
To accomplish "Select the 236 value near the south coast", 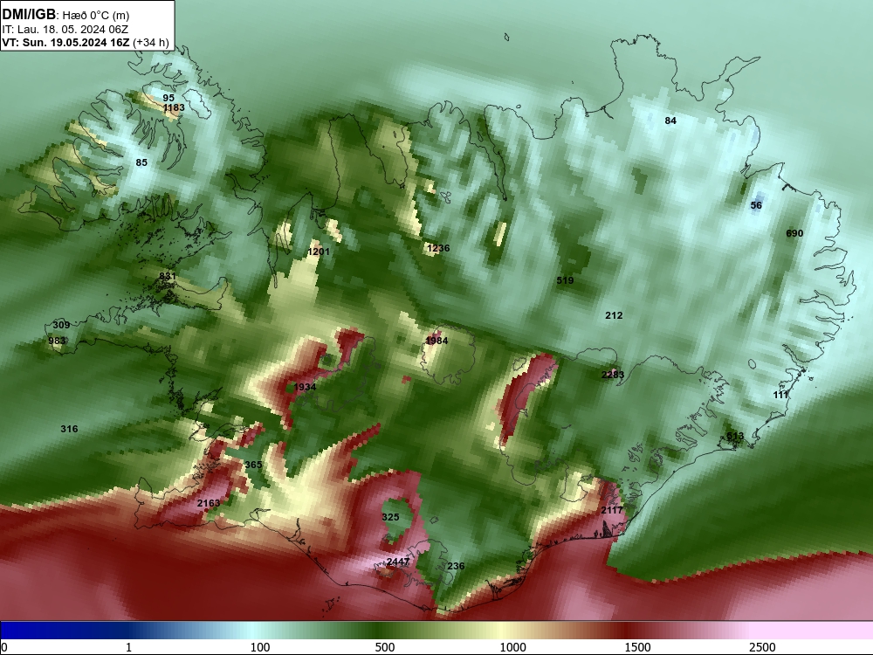I will (x=456, y=567).
